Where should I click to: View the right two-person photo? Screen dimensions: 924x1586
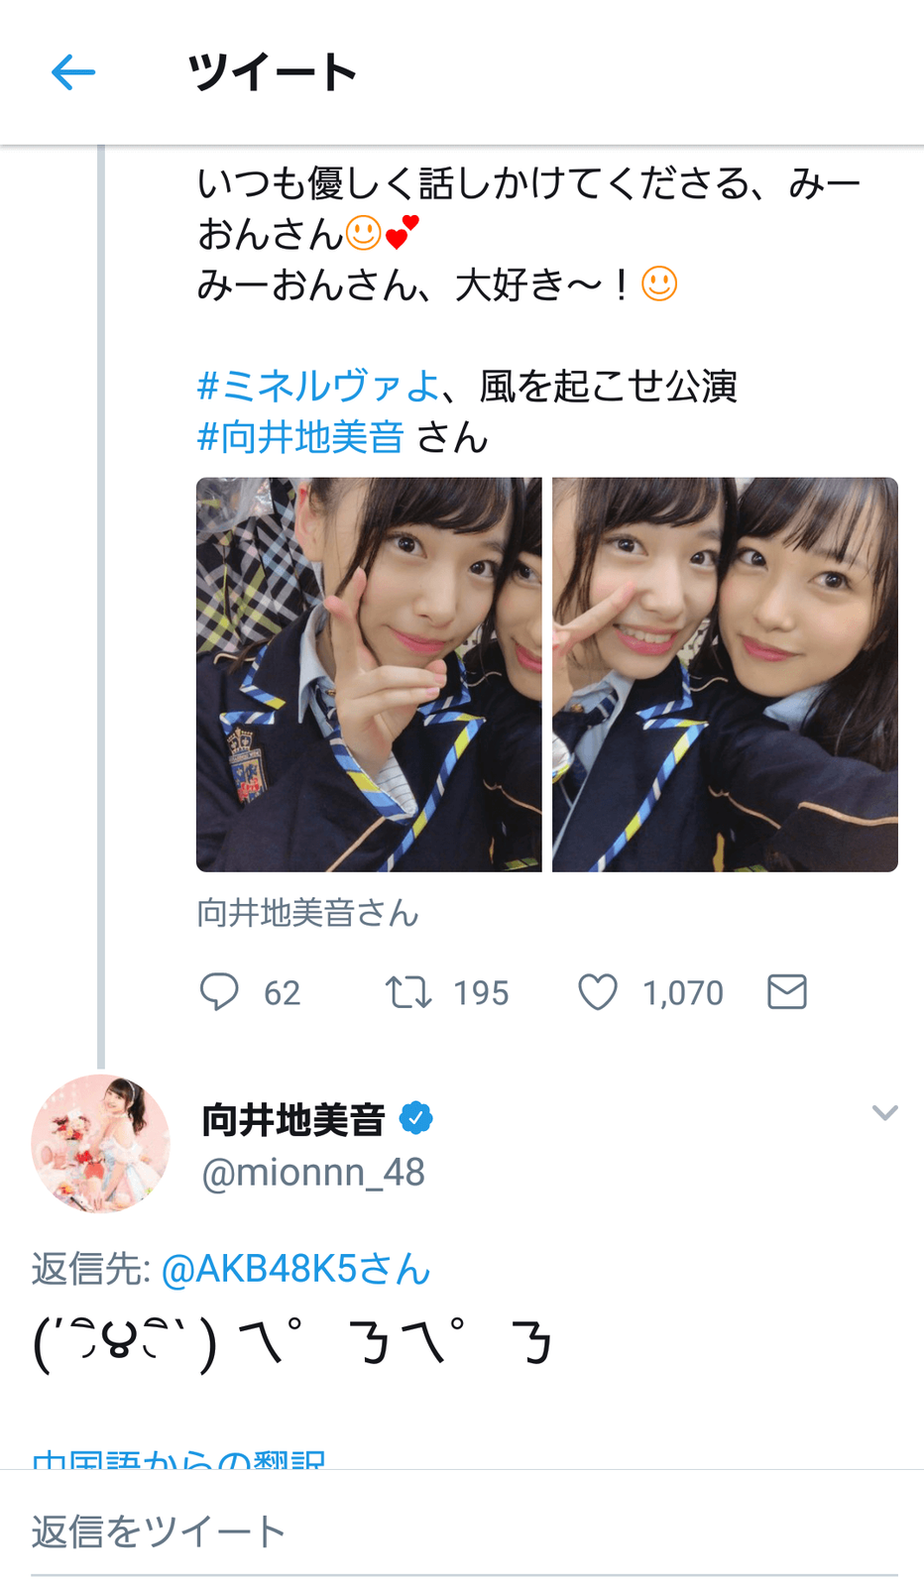(725, 675)
